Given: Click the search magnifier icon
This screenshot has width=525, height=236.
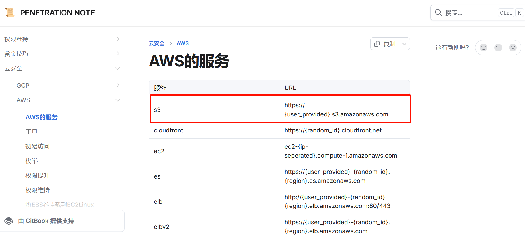Looking at the screenshot, I should 438,13.
